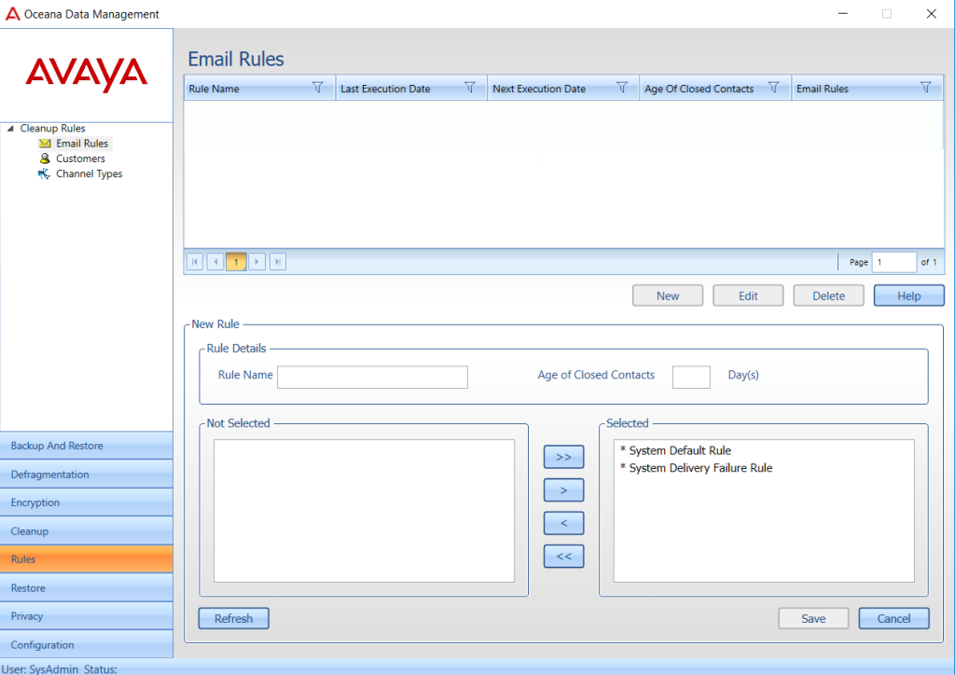
Task: Cancel the new rule
Action: pos(893,618)
